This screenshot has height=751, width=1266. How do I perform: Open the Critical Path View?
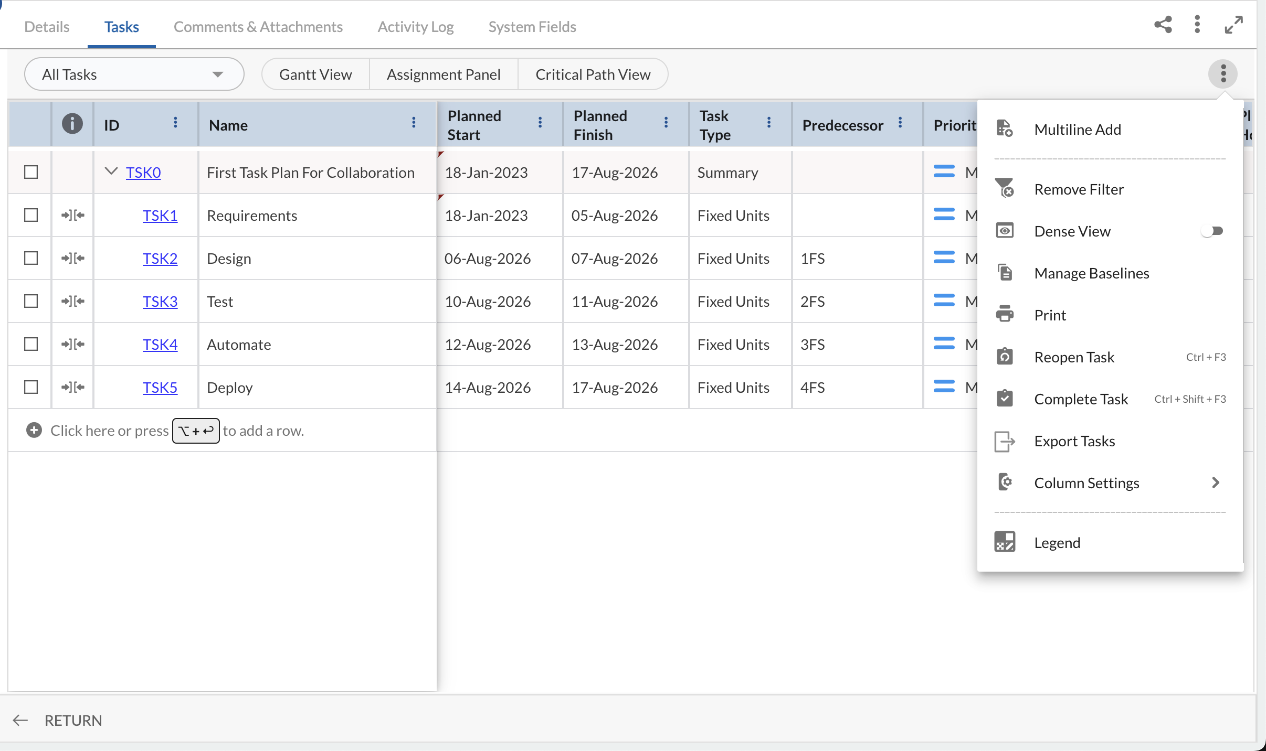593,74
